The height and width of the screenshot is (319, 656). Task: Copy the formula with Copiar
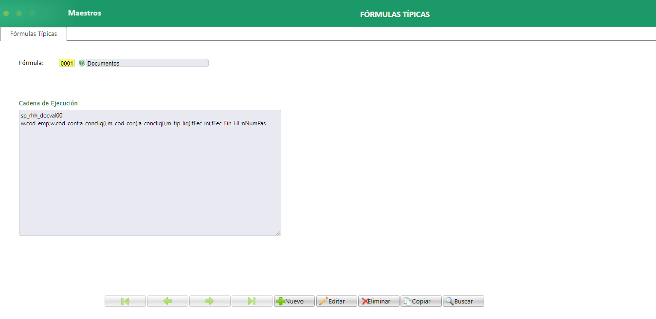421,301
